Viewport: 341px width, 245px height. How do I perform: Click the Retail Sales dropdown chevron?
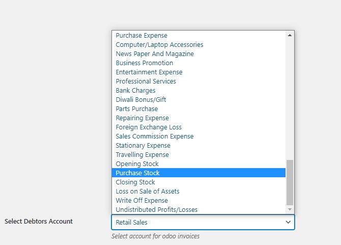tap(288, 222)
